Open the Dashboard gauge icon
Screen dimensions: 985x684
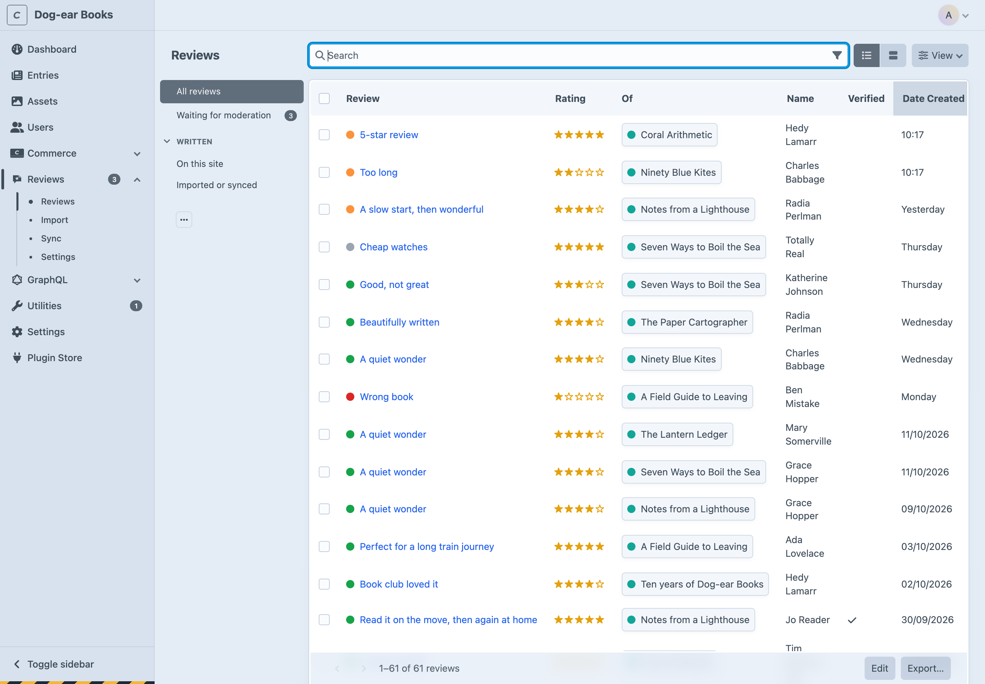click(x=17, y=49)
